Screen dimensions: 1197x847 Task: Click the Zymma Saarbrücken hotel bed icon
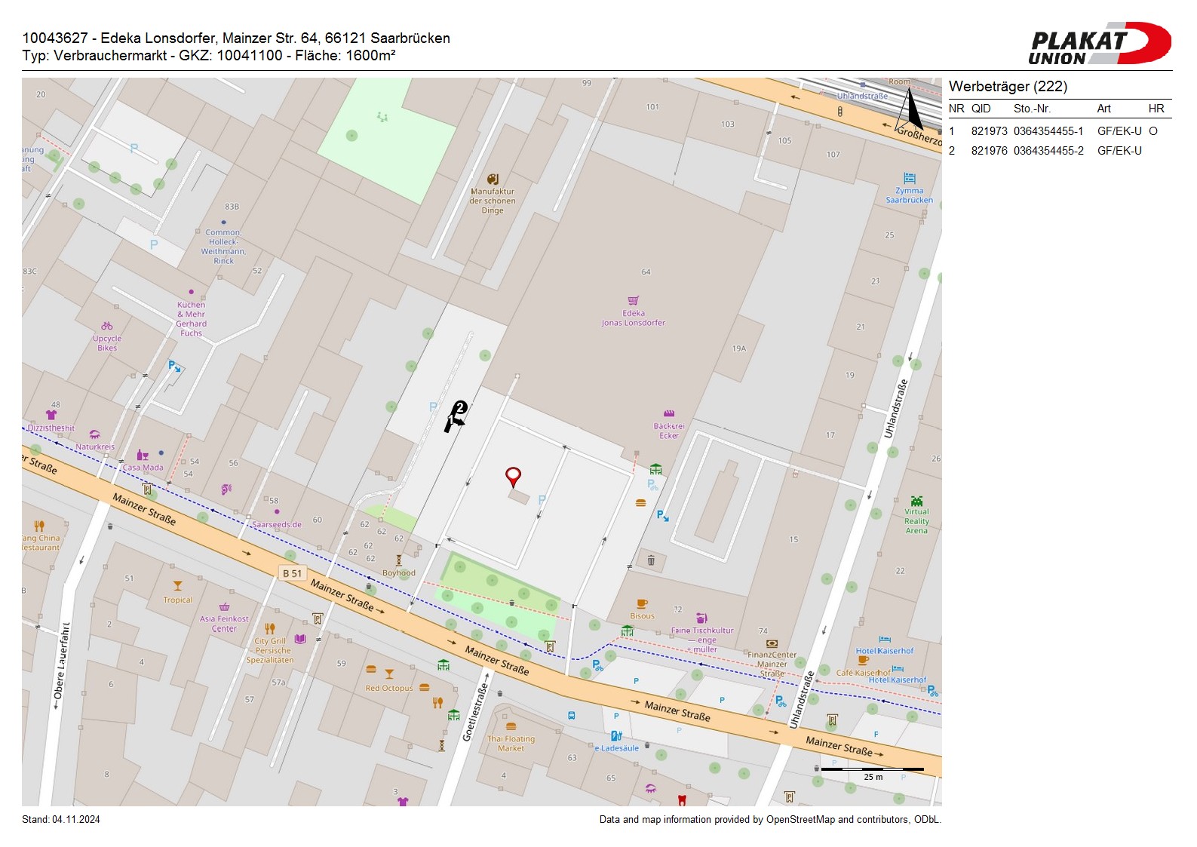pos(910,179)
